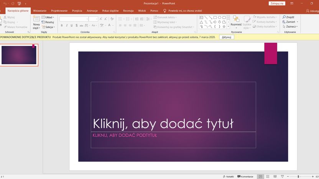The height and width of the screenshot is (179, 319).
Task: Click the Aktywuj button
Action: [x=227, y=37]
